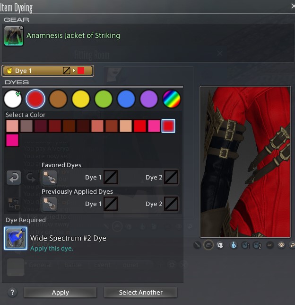Click the jacket preview image
The image size is (295, 305).
click(x=245, y=161)
